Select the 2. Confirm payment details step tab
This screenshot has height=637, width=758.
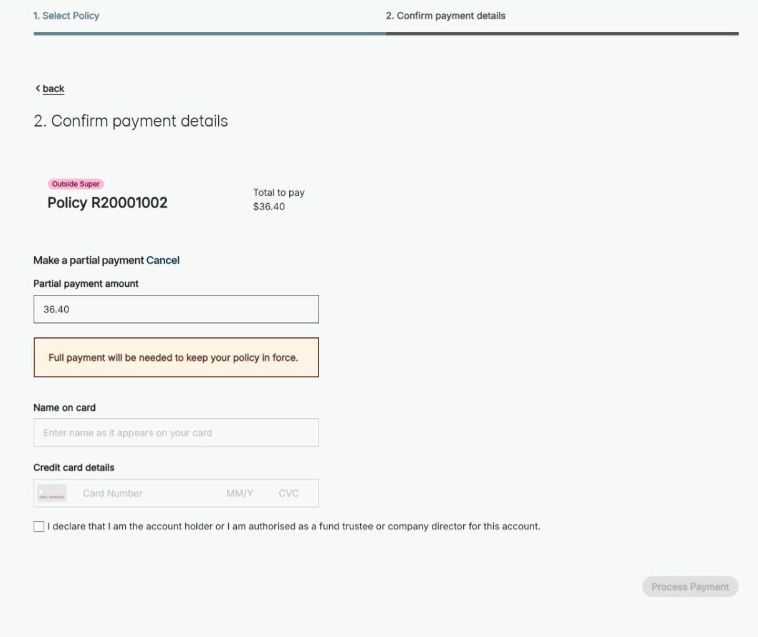[x=445, y=16]
